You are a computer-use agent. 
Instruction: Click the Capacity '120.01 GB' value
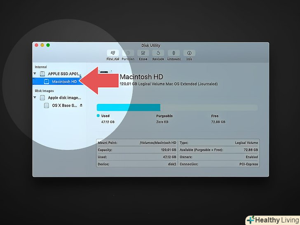(169, 150)
